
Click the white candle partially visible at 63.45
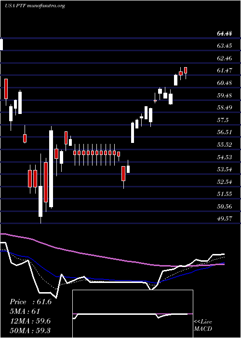[1, 44]
